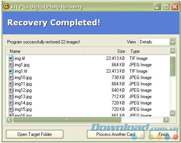Image resolution: width=181 pixels, height=143 pixels.
Task: Click the JPEG file icon next to img14.jpg
Action: coord(11,103)
